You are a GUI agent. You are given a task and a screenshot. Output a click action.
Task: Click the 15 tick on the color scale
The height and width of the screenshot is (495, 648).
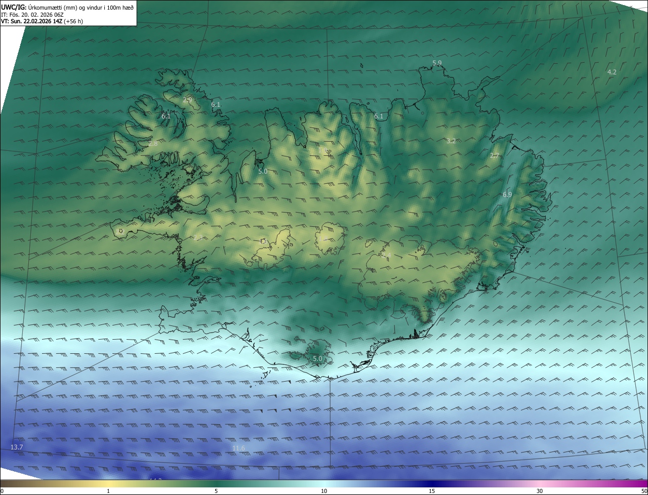click(x=432, y=491)
